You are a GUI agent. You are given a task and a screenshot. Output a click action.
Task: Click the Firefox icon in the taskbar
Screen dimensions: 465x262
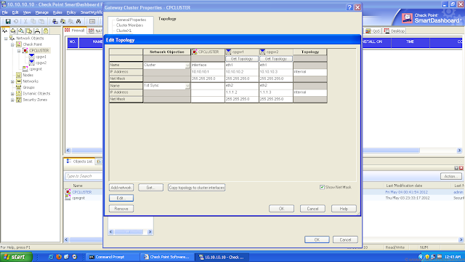pyautogui.click(x=59, y=257)
